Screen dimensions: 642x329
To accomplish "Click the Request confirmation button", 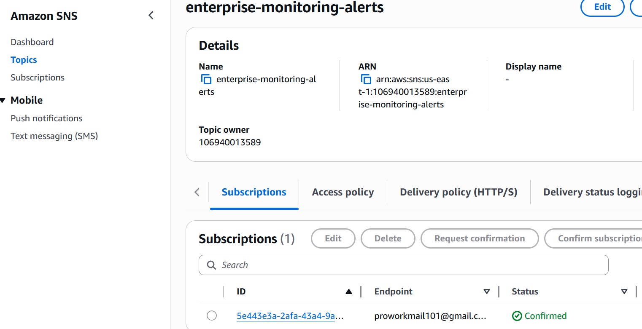I will (480, 238).
